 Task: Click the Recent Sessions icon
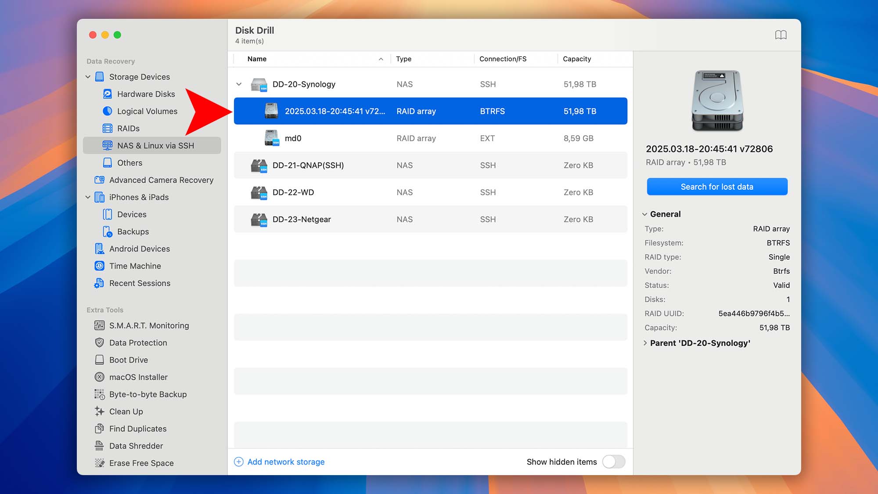[x=100, y=283]
